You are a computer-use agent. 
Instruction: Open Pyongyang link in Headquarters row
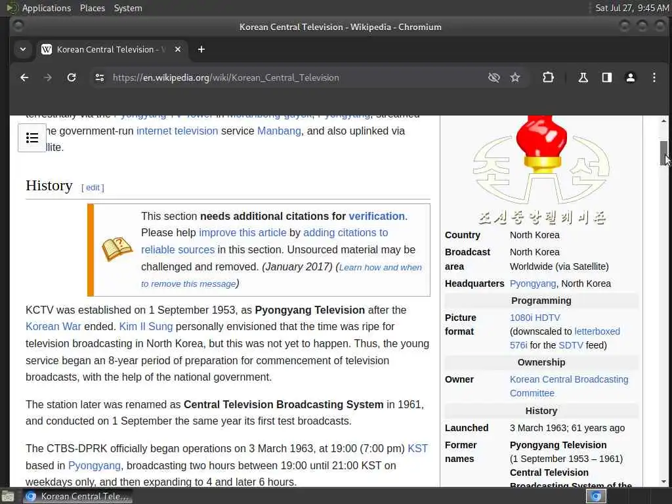pyautogui.click(x=533, y=283)
